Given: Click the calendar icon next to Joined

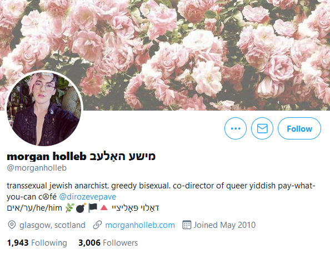Looking at the screenshot, I should [187, 225].
